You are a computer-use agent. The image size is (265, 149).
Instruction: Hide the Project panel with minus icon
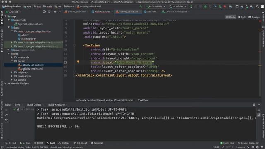60,12
